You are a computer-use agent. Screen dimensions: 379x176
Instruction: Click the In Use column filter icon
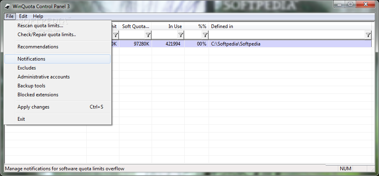click(x=181, y=35)
